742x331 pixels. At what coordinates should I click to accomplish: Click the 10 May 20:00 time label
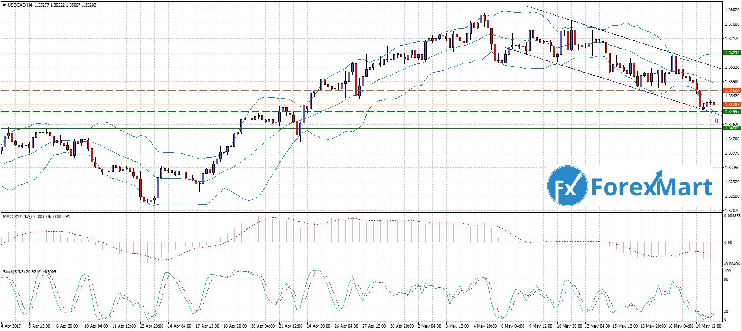[569, 326]
